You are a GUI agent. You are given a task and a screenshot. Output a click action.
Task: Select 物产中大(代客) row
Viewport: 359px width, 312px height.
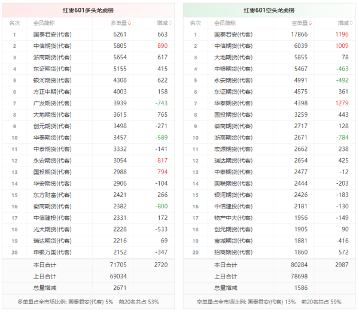coord(269,218)
